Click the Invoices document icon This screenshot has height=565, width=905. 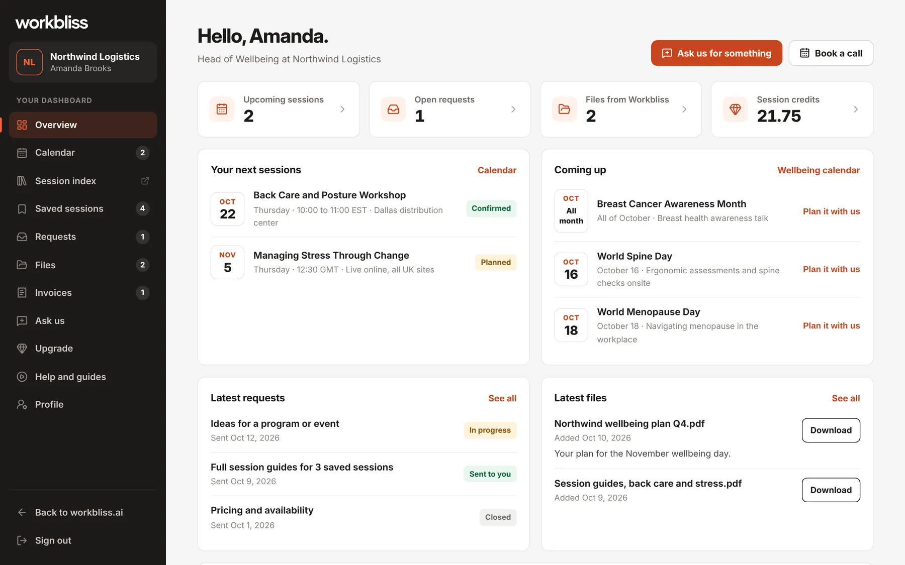pyautogui.click(x=22, y=293)
